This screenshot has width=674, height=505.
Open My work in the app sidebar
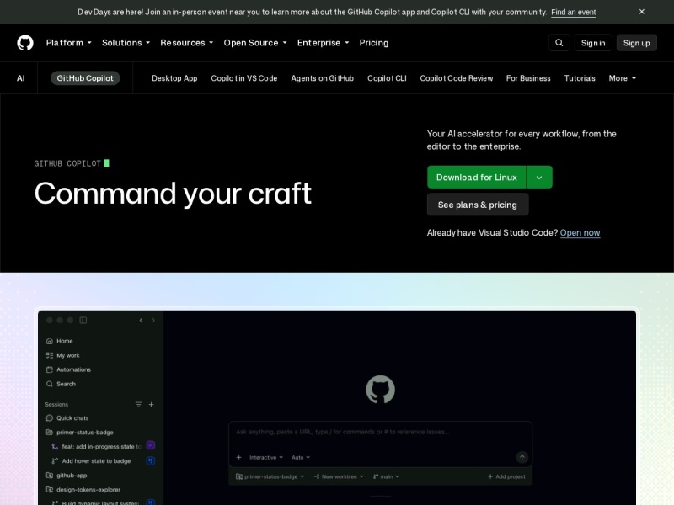tap(62, 355)
